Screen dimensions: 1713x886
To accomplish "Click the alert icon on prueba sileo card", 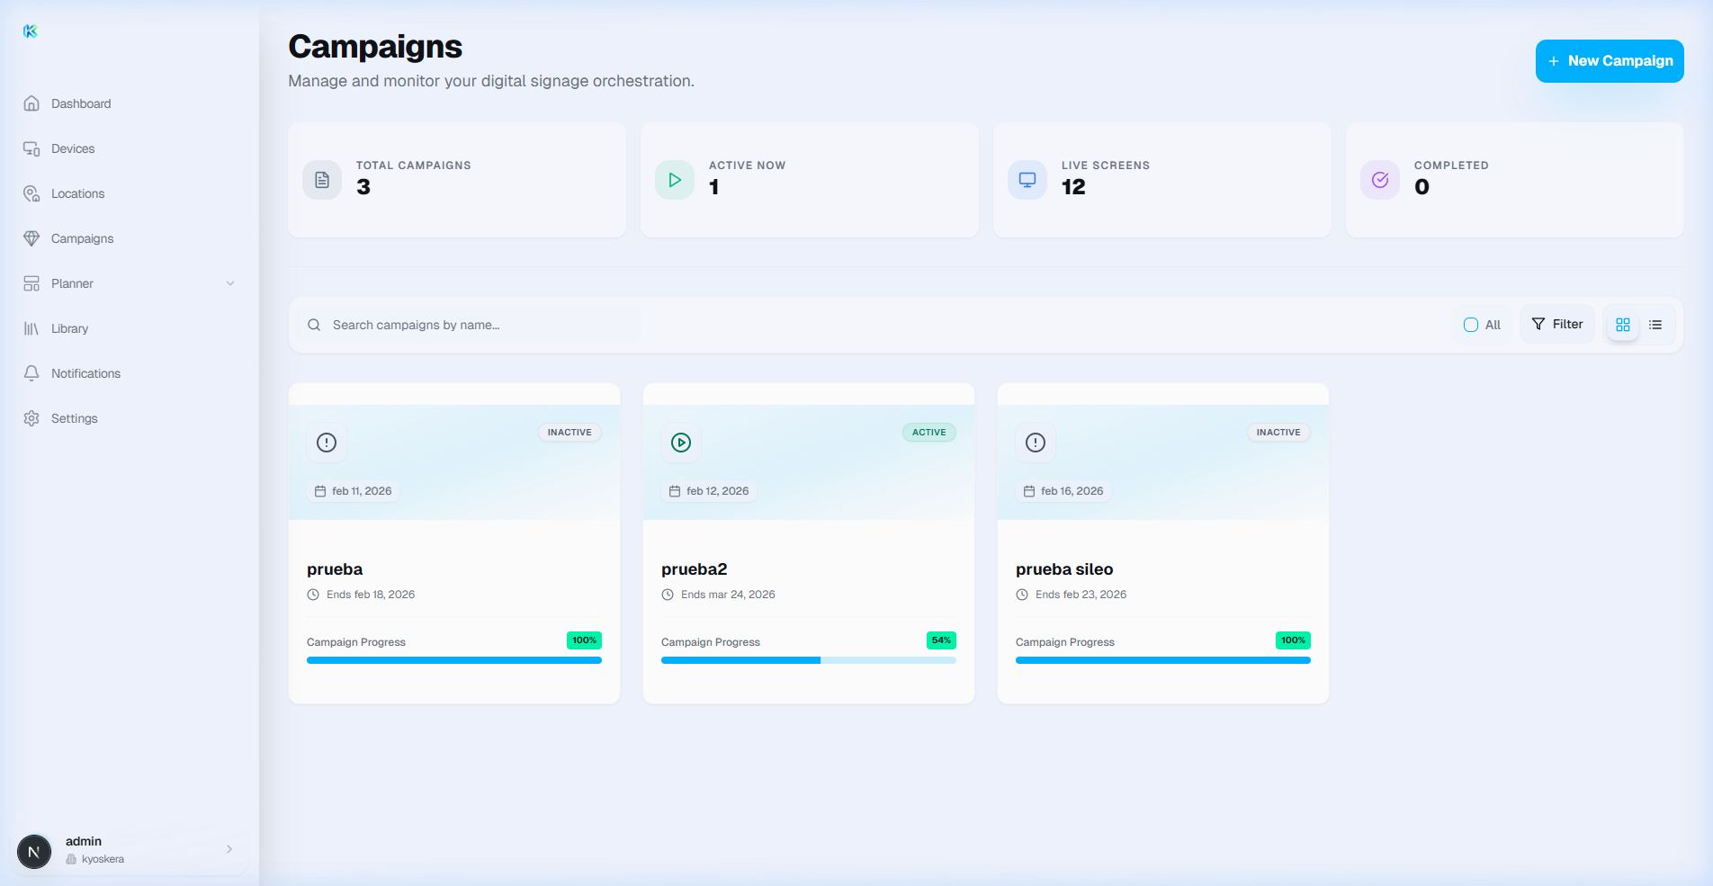I will tap(1036, 443).
